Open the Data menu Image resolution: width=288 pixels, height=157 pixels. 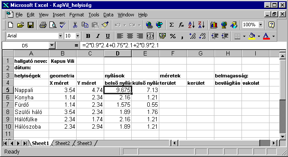point(108,15)
